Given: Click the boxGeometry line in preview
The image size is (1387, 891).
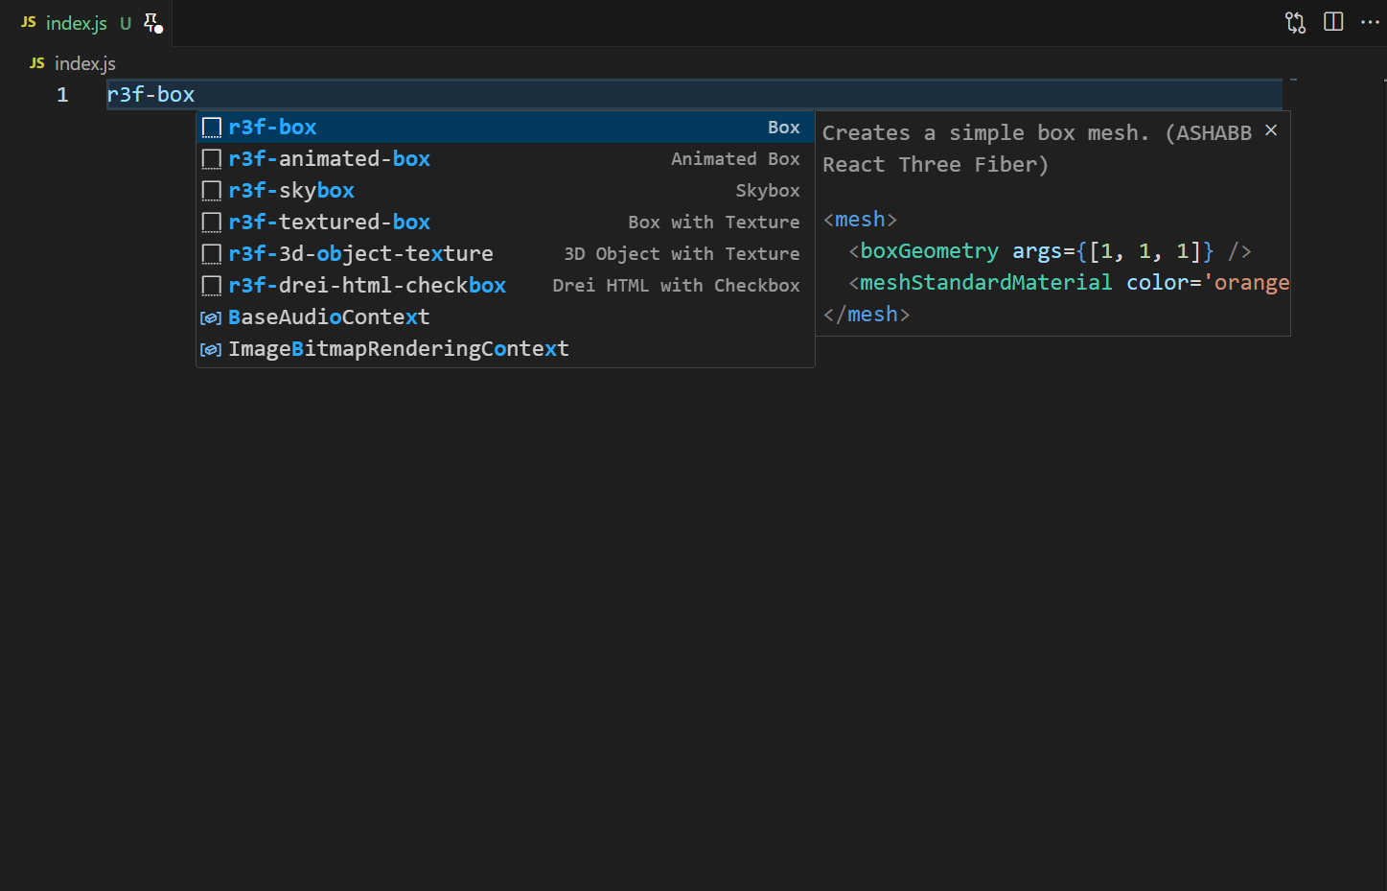Looking at the screenshot, I should coord(1050,251).
